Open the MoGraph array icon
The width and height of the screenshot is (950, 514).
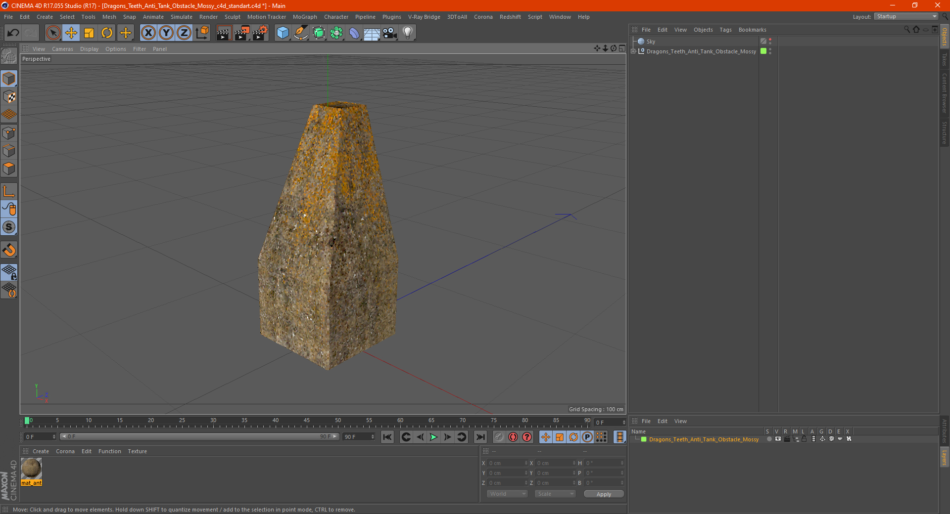(x=336, y=33)
